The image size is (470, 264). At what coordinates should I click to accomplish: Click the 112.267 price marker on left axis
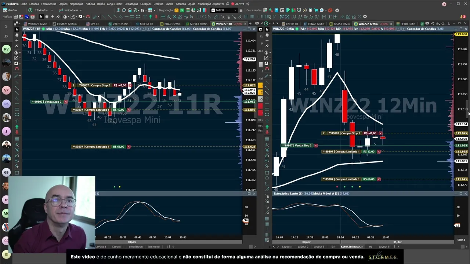(249, 59)
